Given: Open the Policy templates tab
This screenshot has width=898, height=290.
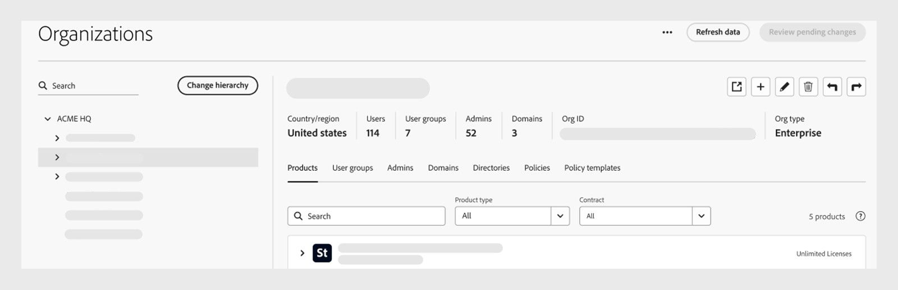Looking at the screenshot, I should click(x=592, y=168).
